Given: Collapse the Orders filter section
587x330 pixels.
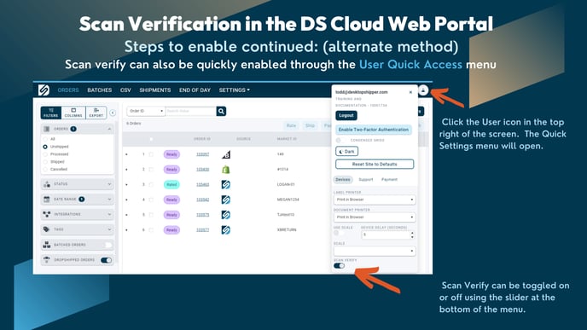Looking at the screenshot, I should point(109,129).
